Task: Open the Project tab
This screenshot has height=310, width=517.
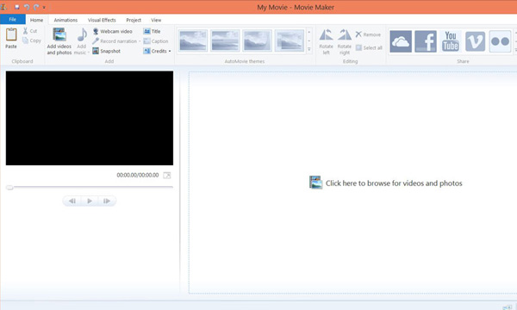Action: (134, 20)
